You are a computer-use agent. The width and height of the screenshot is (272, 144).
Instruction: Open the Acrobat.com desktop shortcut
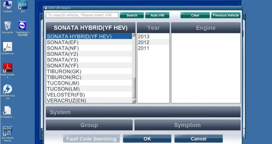7,48
